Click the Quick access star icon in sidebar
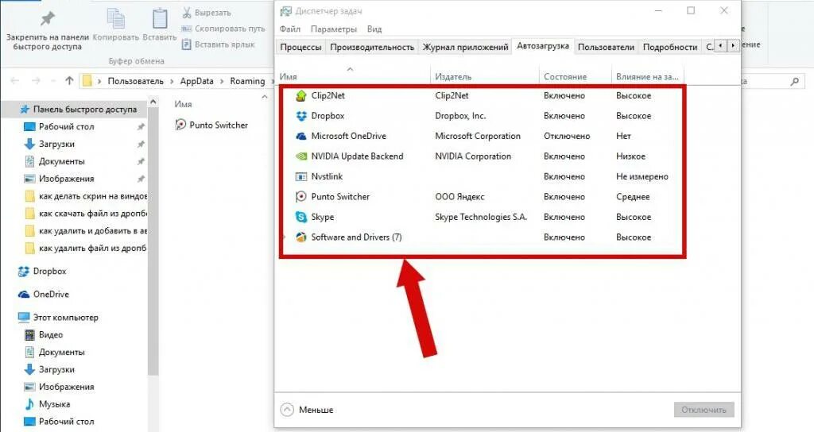Image resolution: width=814 pixels, height=432 pixels. [x=25, y=109]
